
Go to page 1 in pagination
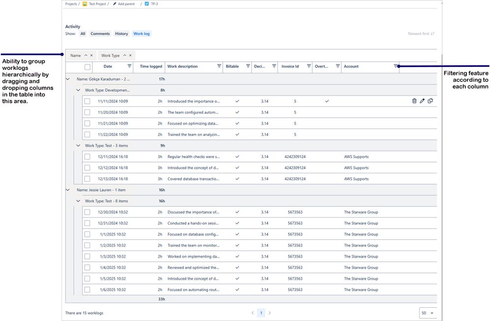261,313
